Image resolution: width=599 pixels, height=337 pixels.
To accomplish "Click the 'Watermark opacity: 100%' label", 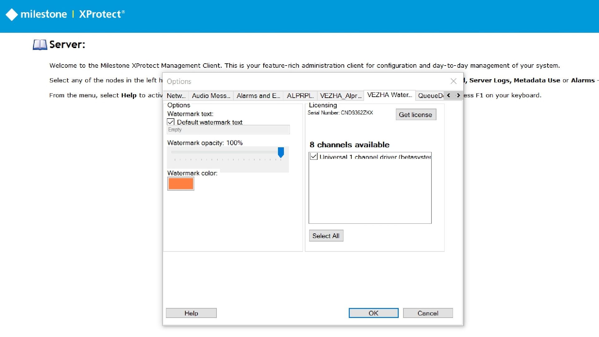I will pyautogui.click(x=205, y=143).
